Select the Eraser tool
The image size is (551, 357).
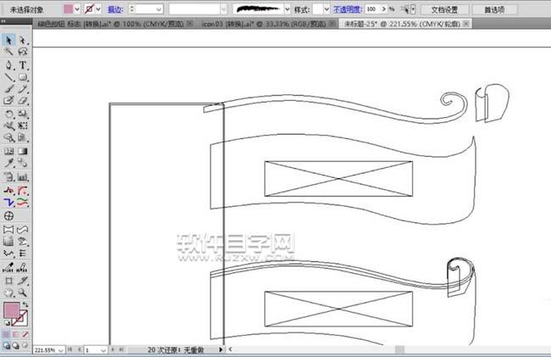pos(23,101)
